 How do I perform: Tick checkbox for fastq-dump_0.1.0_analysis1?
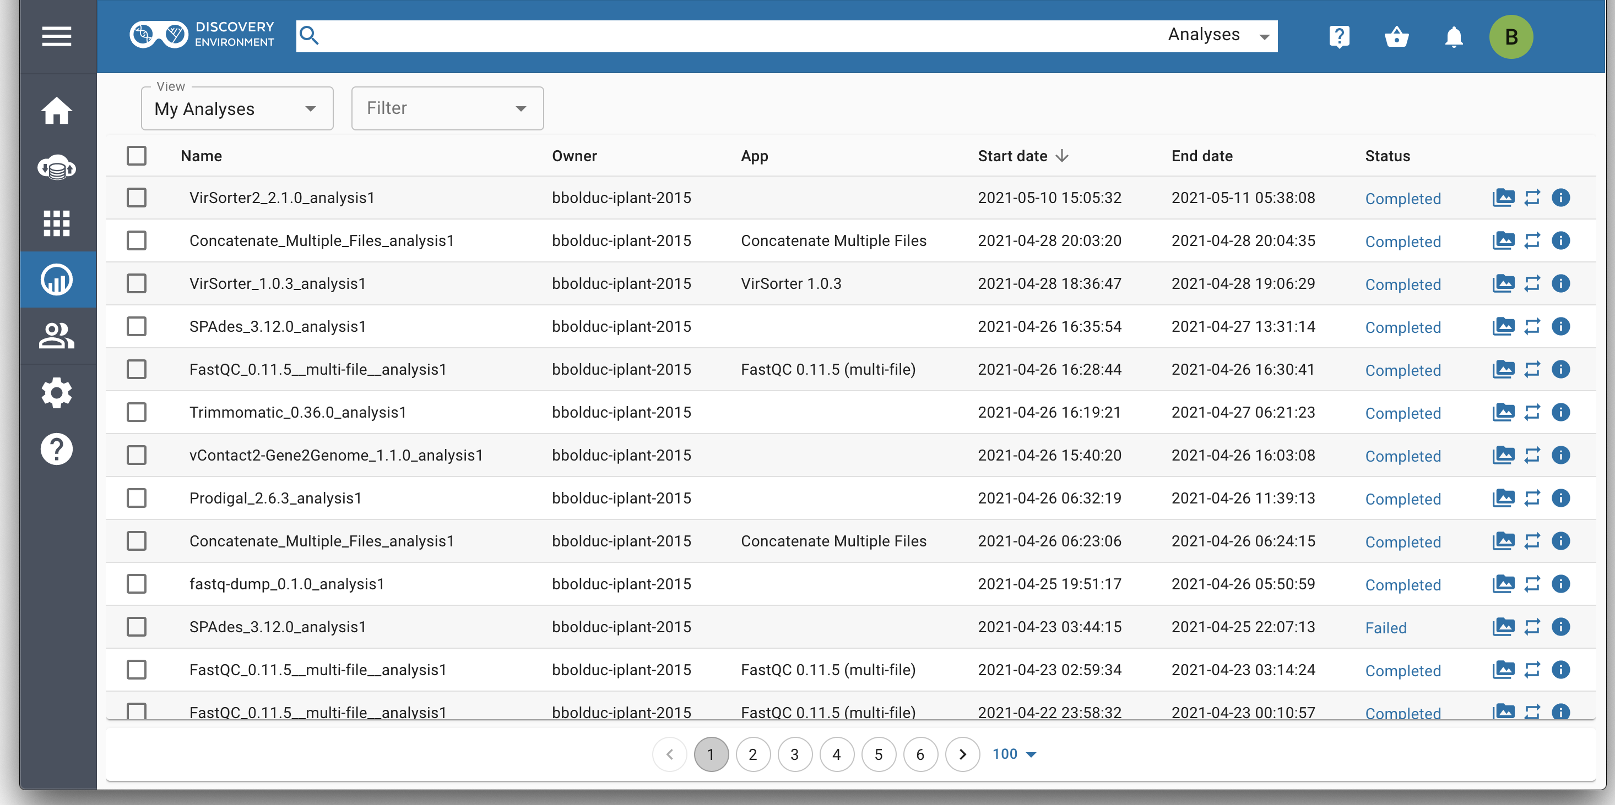(137, 584)
